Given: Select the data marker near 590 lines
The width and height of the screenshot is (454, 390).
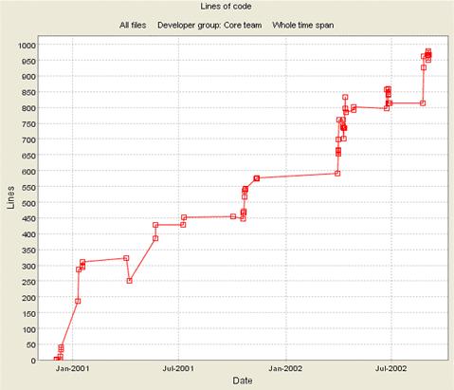Looking at the screenshot, I should [x=337, y=174].
